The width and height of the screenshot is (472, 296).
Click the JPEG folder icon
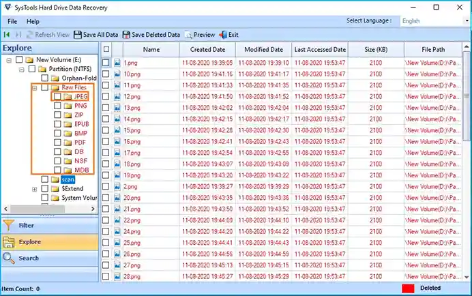point(68,96)
